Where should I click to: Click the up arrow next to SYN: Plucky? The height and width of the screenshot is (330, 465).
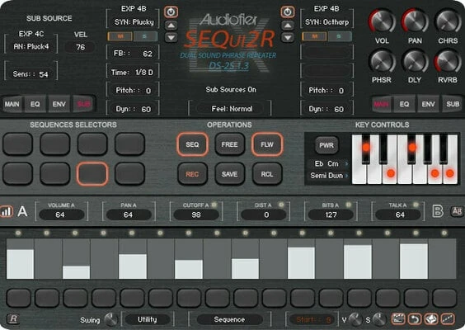[x=171, y=26]
